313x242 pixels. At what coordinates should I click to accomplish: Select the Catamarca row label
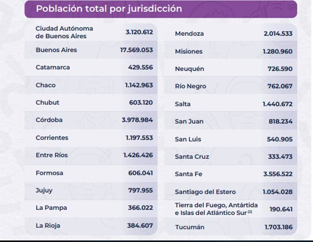[x=53, y=67]
